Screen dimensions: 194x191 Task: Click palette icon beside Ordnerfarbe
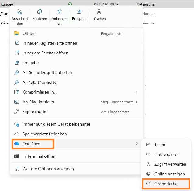[x=148, y=184]
